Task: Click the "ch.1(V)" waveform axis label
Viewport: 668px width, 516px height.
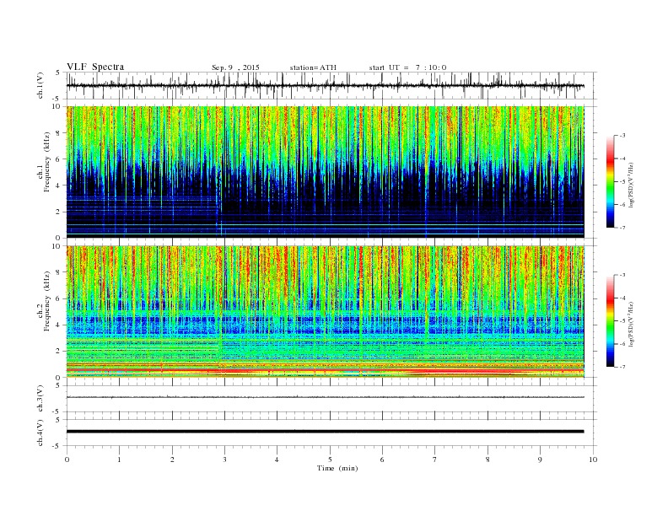Action: coord(40,85)
